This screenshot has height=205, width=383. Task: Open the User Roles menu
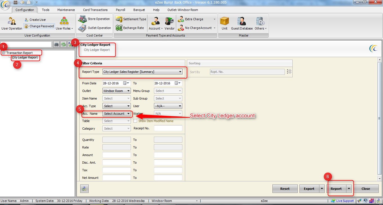coord(64,24)
